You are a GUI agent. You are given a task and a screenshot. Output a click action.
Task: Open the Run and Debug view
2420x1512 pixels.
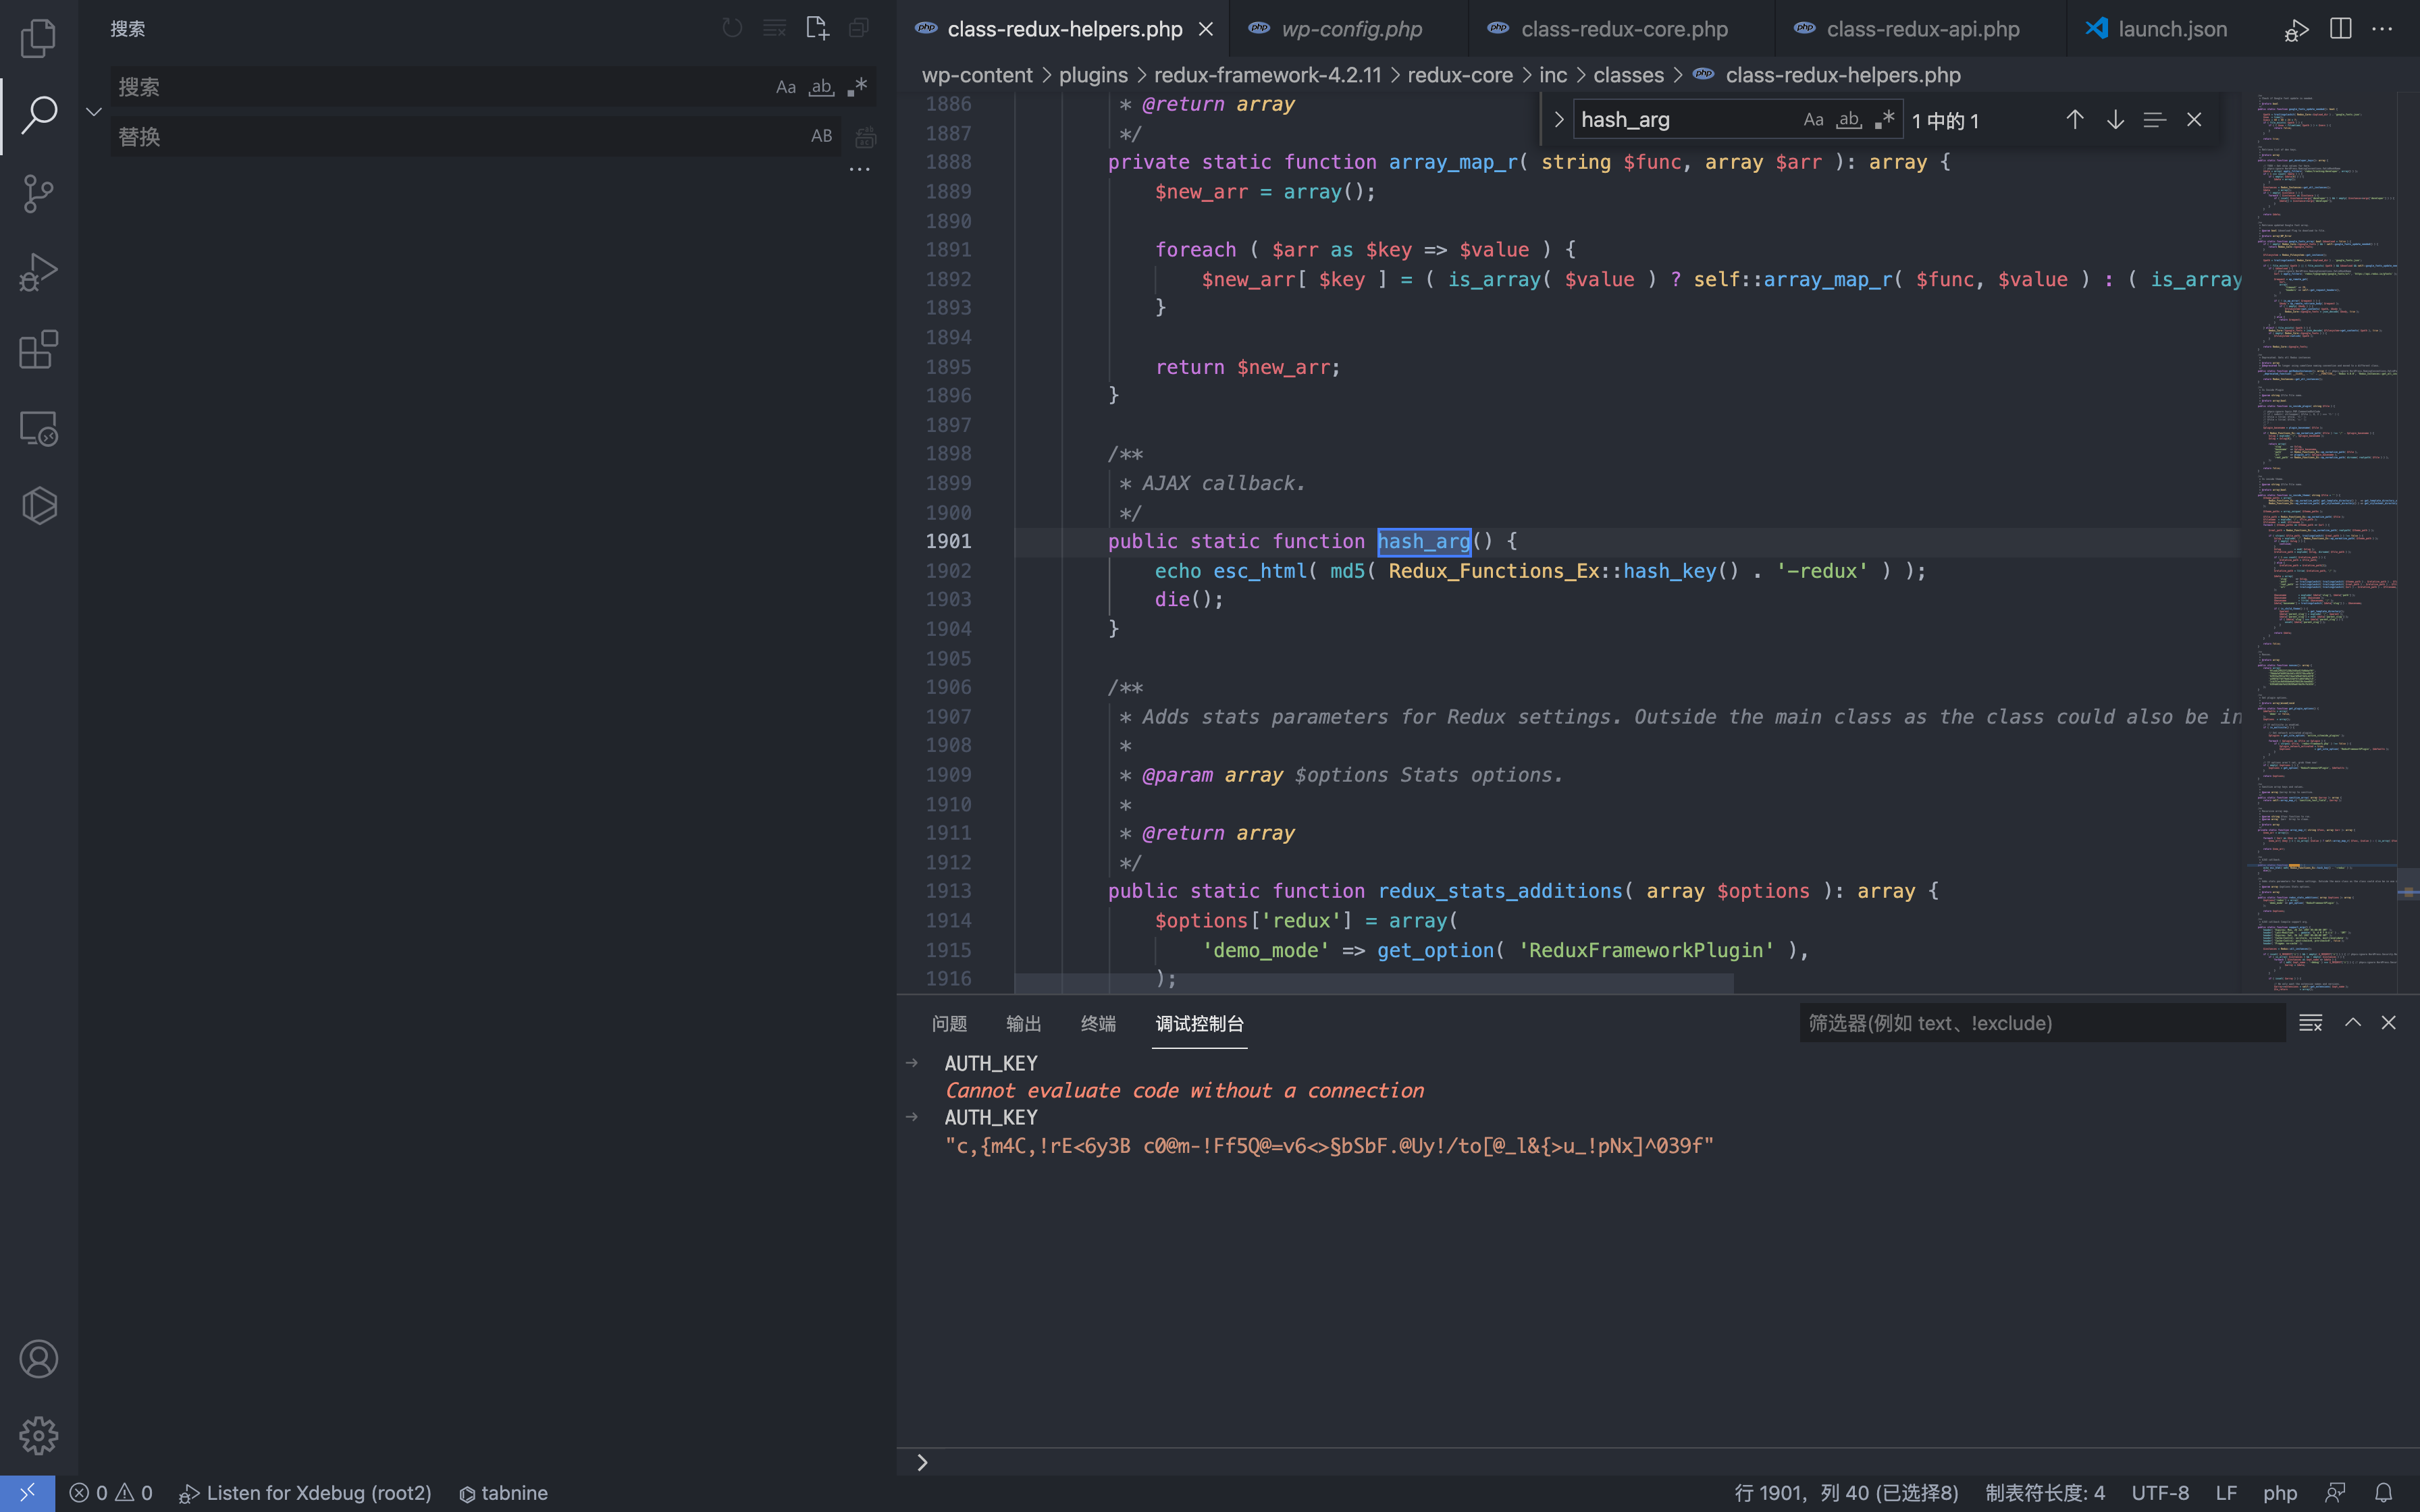38,271
